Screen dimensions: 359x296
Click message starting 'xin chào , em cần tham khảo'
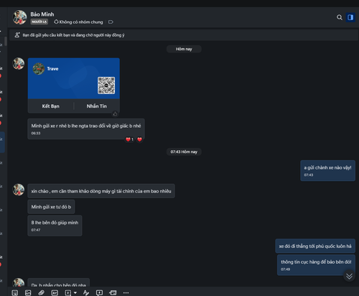click(x=101, y=191)
